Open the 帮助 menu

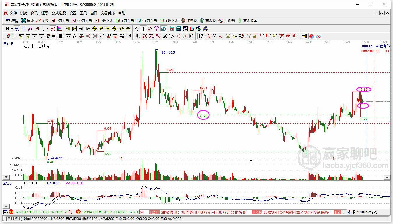tap(122, 13)
